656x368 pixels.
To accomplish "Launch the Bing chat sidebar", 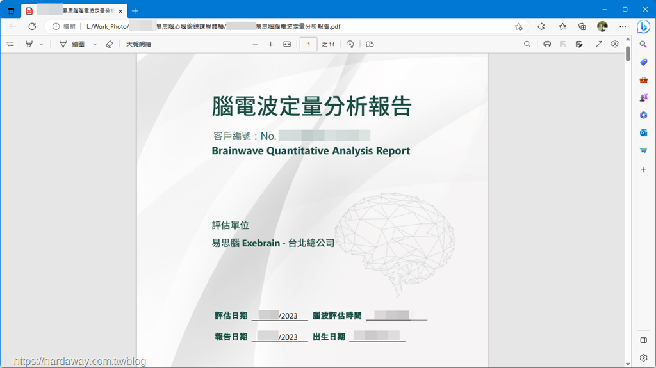I will tap(643, 27).
